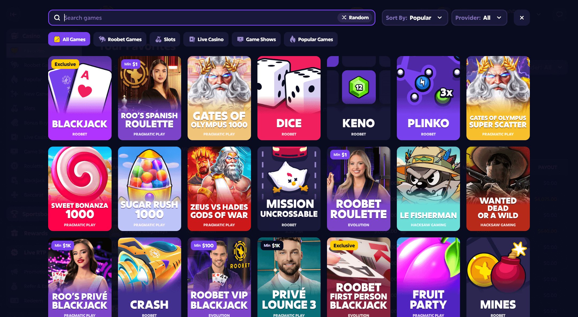This screenshot has height=317, width=578.
Task: Open the Plinko game thumbnail
Action: click(x=428, y=98)
